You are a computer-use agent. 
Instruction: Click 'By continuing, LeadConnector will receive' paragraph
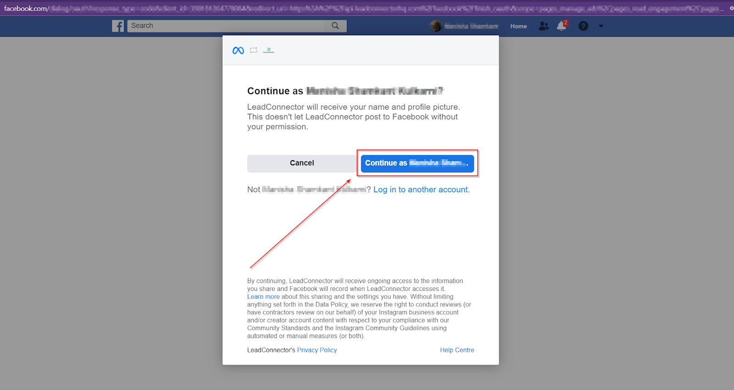pyautogui.click(x=359, y=308)
